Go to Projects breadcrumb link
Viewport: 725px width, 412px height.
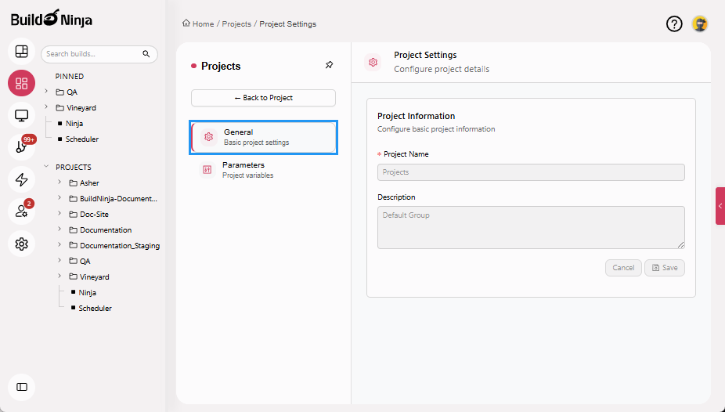[x=236, y=24]
